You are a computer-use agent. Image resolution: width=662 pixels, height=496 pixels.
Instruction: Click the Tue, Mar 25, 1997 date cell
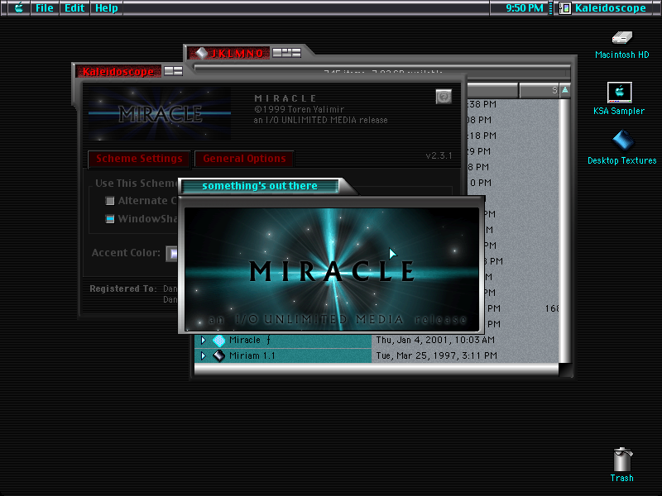click(x=437, y=355)
